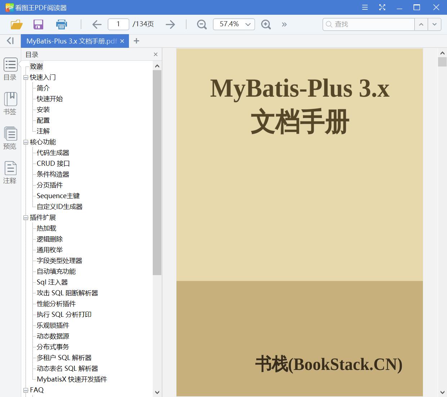Open the 预览 thumbnails panel
Image resolution: width=447 pixels, height=397 pixels.
pyautogui.click(x=10, y=138)
